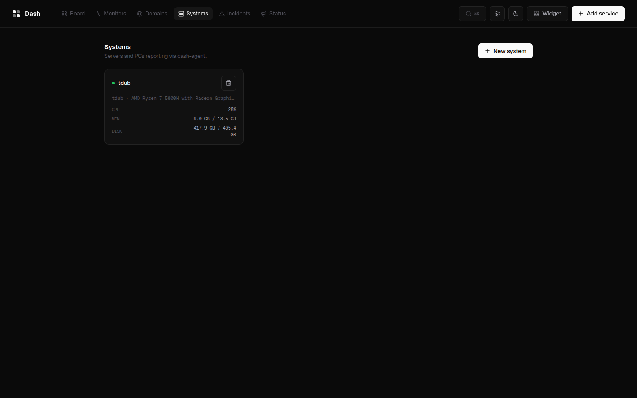The image size is (637, 398).
Task: Select the Systems tab
Action: (193, 14)
